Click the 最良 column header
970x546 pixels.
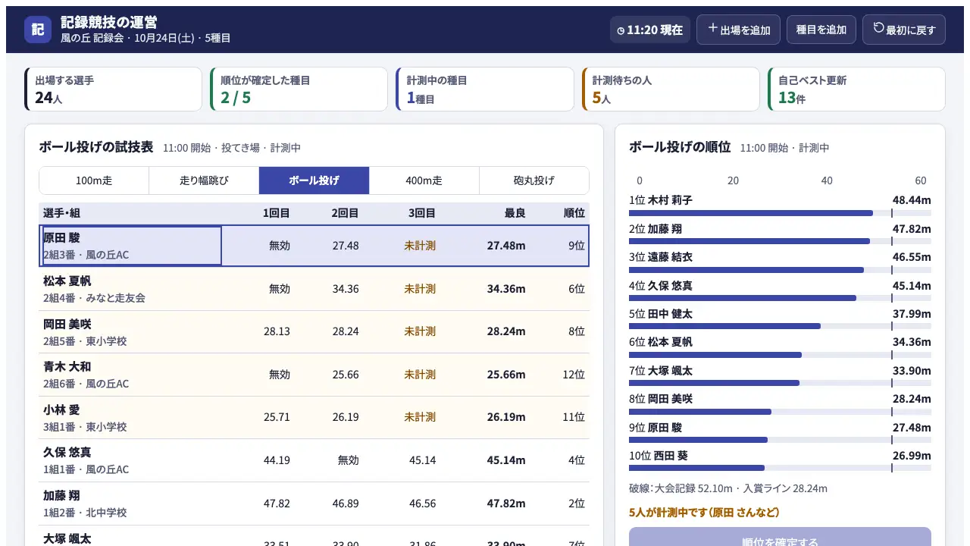point(515,213)
